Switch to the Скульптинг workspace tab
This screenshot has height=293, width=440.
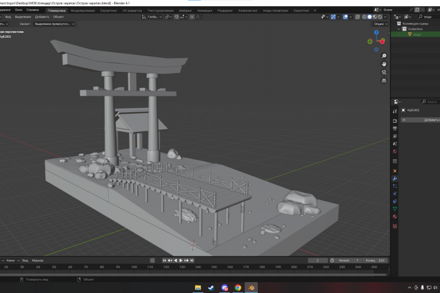click(x=108, y=10)
